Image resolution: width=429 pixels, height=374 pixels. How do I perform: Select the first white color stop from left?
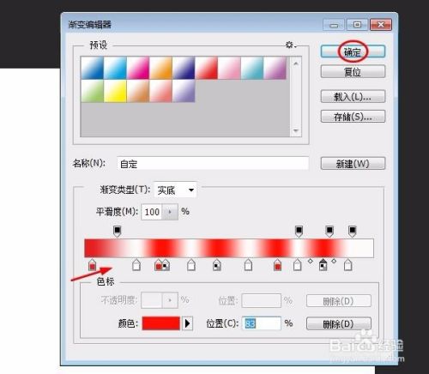click(136, 265)
